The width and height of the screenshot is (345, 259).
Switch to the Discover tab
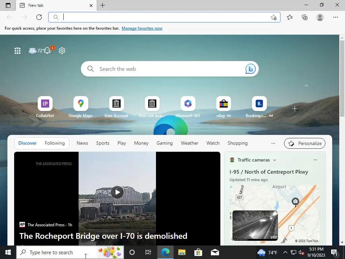pyautogui.click(x=28, y=143)
